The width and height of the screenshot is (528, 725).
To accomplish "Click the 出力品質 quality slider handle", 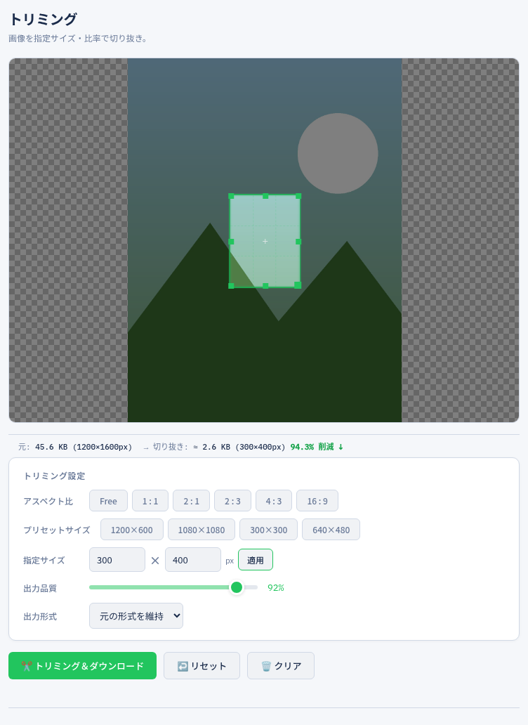I will [x=237, y=587].
